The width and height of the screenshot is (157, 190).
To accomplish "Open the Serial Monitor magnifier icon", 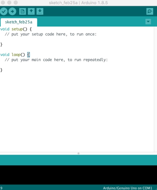I will pos(150,12).
